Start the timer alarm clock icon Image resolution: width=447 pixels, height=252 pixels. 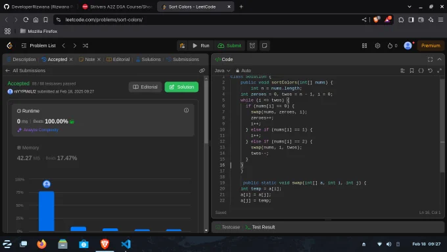(252, 45)
